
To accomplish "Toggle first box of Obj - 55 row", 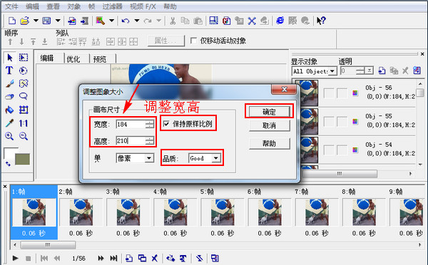I will click(329, 121).
